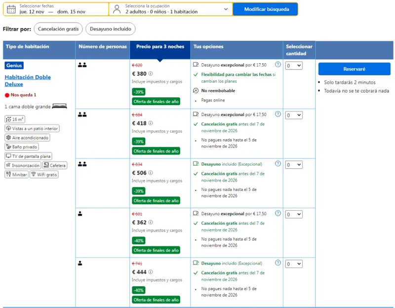Viewport: 395px width, 308px height.
Task: Expand the occupancy selector chevron
Action: pyautogui.click(x=226, y=9)
